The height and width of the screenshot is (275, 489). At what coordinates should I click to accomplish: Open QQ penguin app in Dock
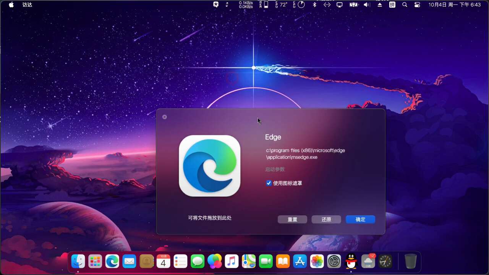coord(351,261)
